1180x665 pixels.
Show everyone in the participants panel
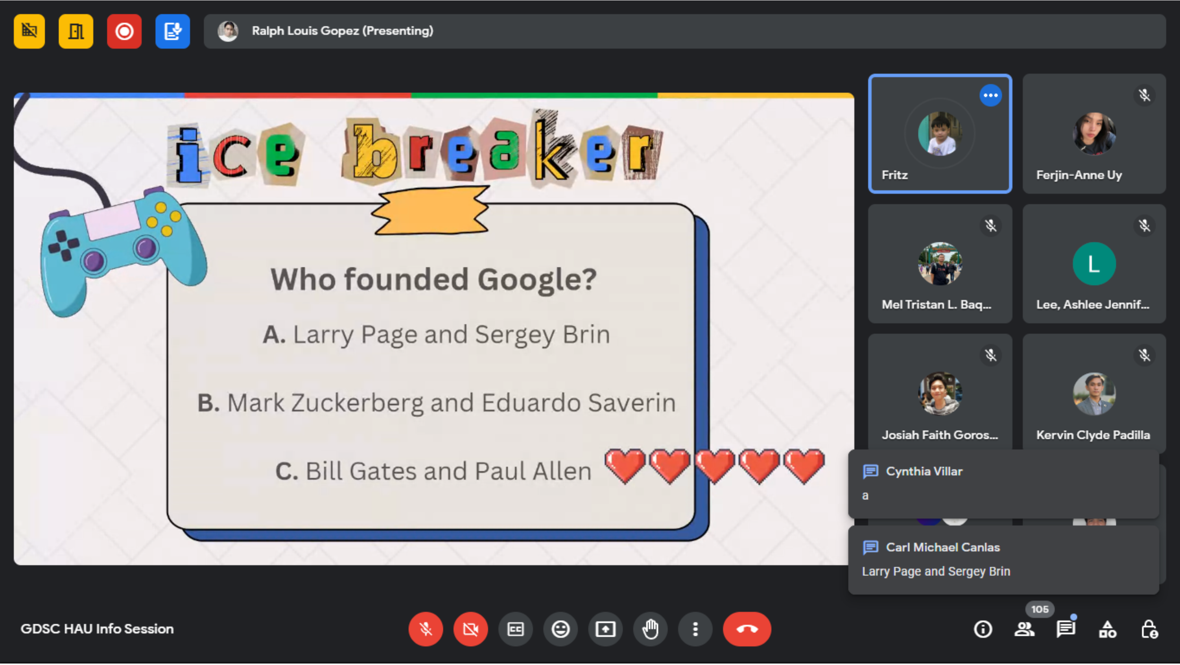[1024, 629]
